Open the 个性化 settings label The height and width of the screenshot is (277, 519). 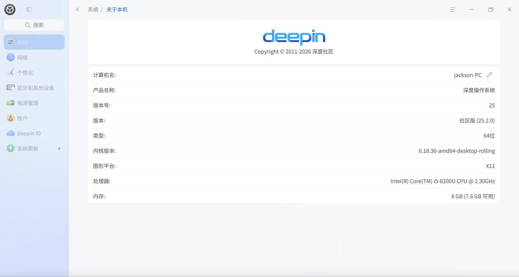tap(25, 73)
